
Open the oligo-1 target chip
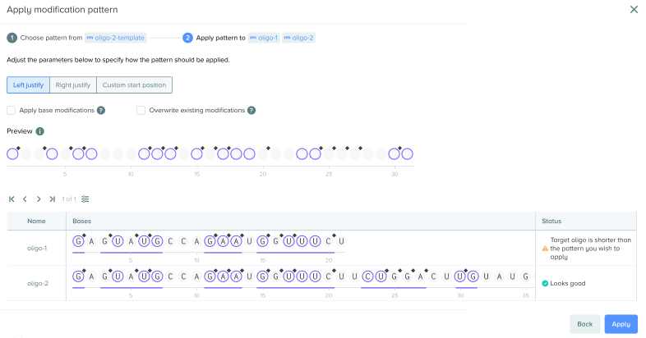264,38
